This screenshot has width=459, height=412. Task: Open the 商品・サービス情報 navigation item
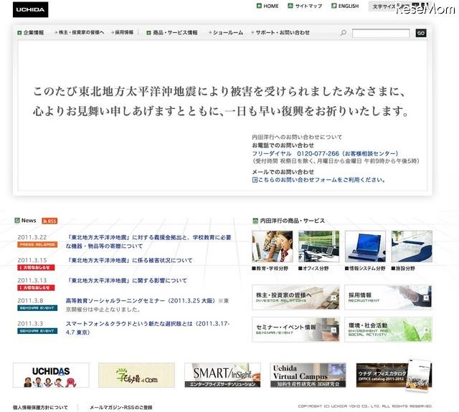[x=172, y=32]
